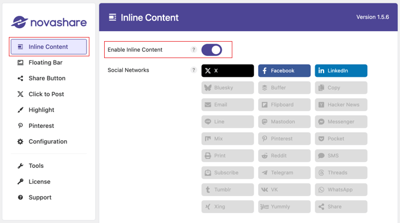Toggle the Enable Inline Content switch
This screenshot has height=223, width=400.
(x=212, y=50)
